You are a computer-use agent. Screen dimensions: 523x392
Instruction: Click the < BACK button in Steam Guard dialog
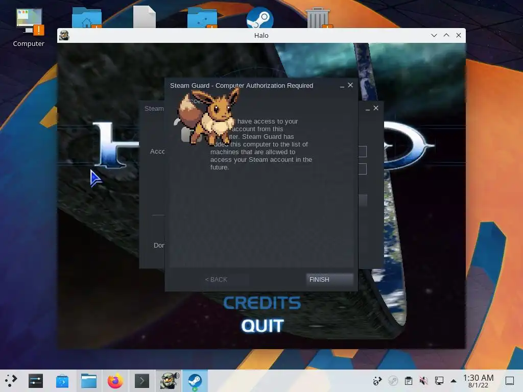click(x=216, y=280)
